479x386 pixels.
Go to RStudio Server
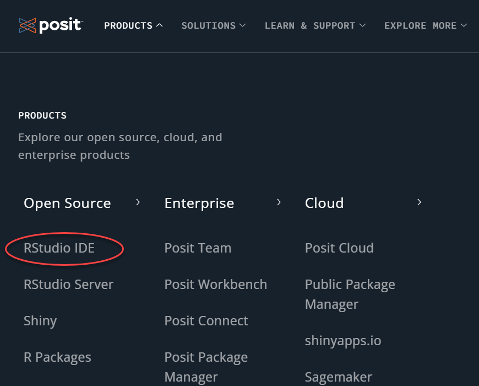pyautogui.click(x=68, y=285)
